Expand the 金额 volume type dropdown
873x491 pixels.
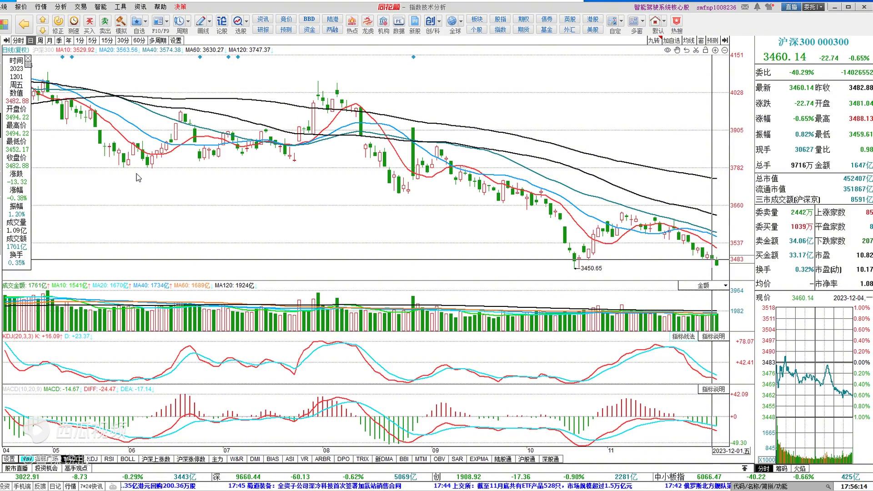click(x=725, y=286)
